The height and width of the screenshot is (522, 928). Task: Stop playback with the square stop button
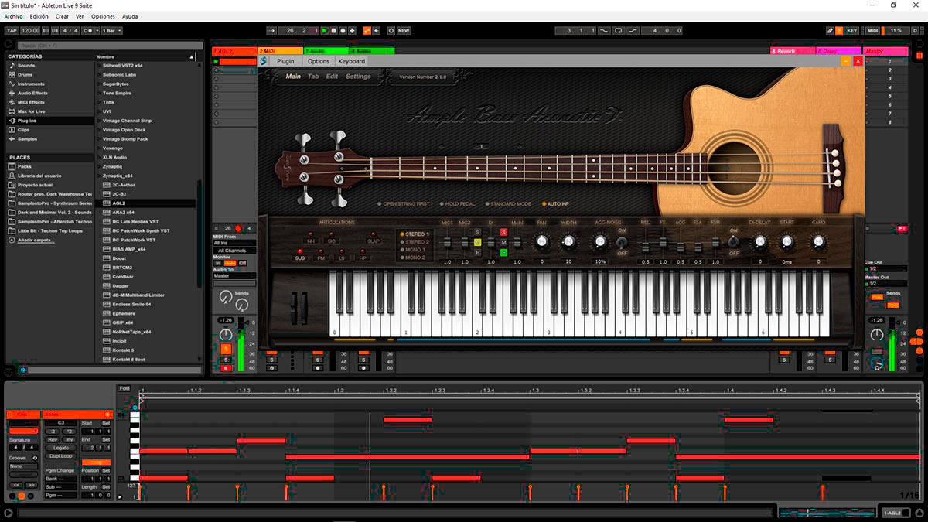334,30
